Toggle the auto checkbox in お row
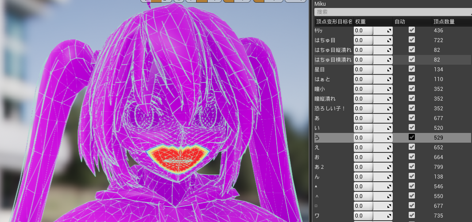Screen dimensions: 472x222 [411, 156]
